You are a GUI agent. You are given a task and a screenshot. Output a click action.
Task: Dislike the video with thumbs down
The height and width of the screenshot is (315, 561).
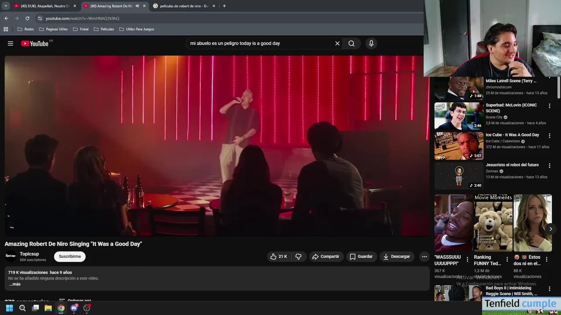click(298, 256)
